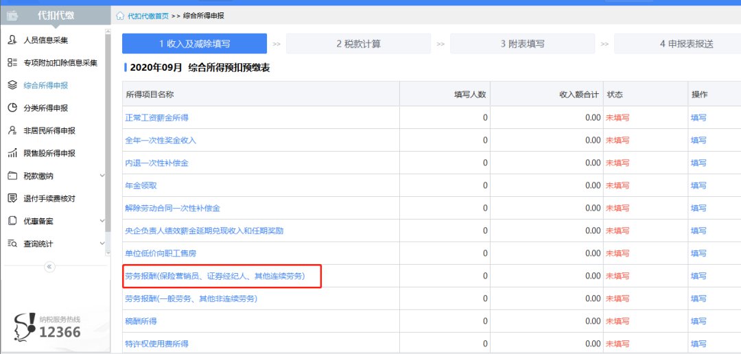The width and height of the screenshot is (741, 354).
Task: Expand the 税款缴纳 sidebar menu
Action: click(x=102, y=176)
